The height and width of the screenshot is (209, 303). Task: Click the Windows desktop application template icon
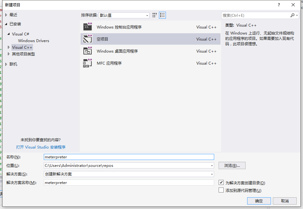[88, 51]
